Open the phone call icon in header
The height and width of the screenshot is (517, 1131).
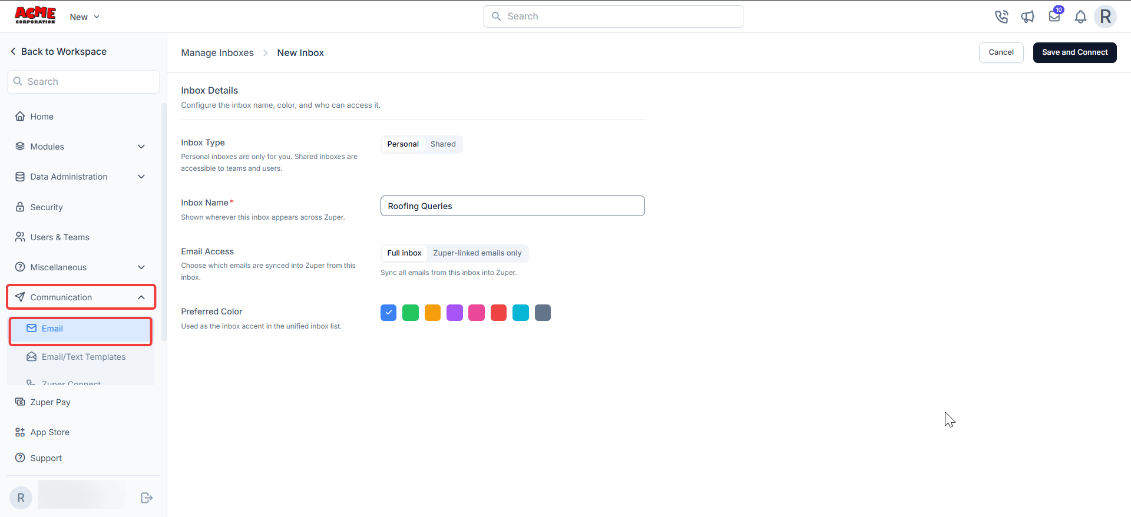tap(1001, 16)
